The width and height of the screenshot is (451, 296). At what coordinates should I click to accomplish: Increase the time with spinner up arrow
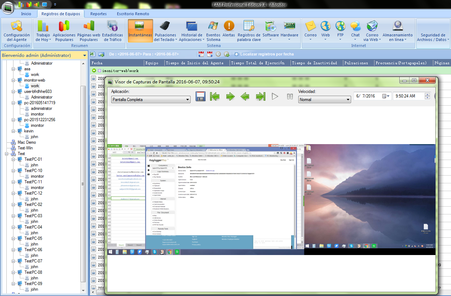tap(427, 94)
